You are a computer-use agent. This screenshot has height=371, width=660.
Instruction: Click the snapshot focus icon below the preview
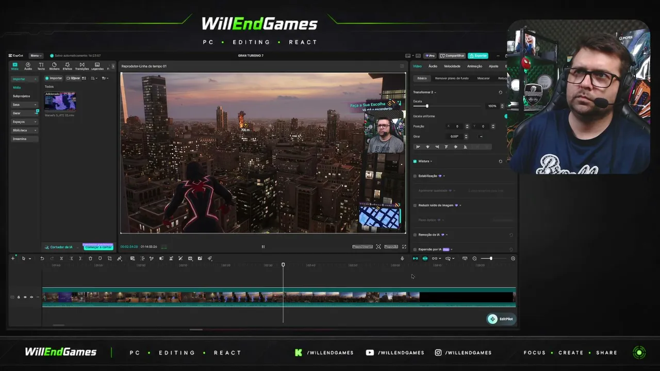[378, 246]
